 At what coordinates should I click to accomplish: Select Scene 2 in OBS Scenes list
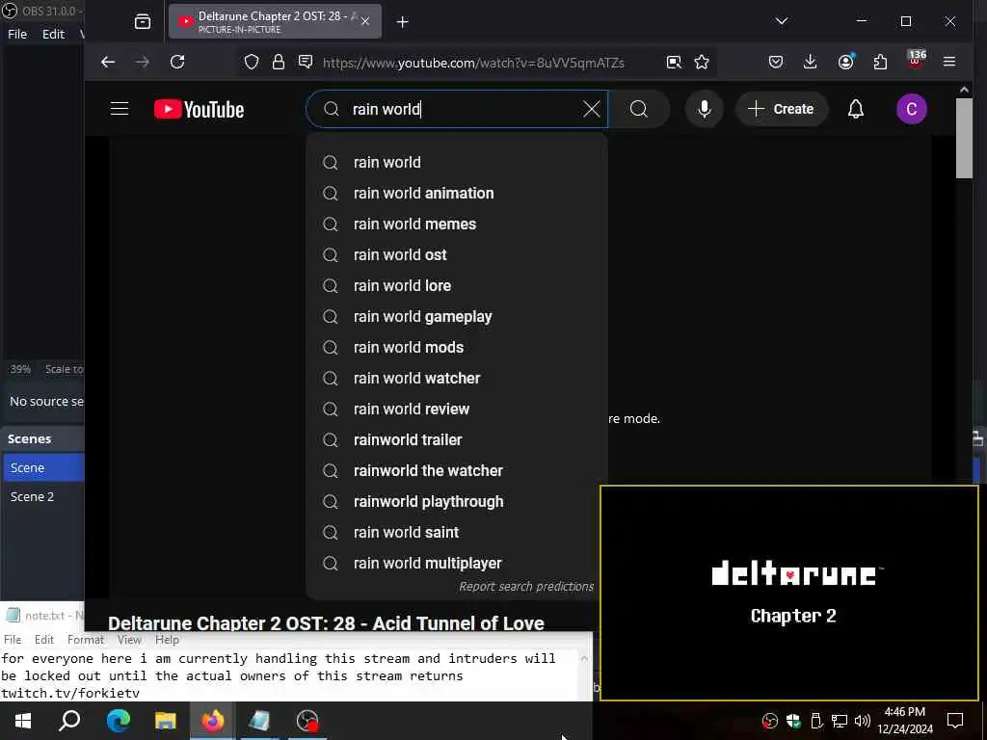(42, 496)
